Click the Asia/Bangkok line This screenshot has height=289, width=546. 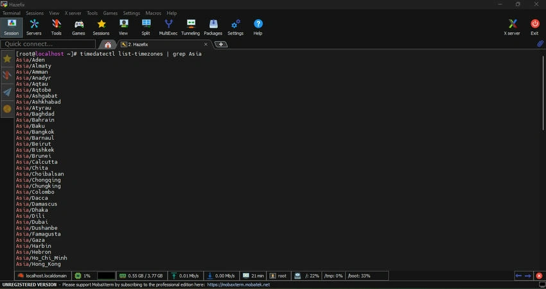coord(35,132)
